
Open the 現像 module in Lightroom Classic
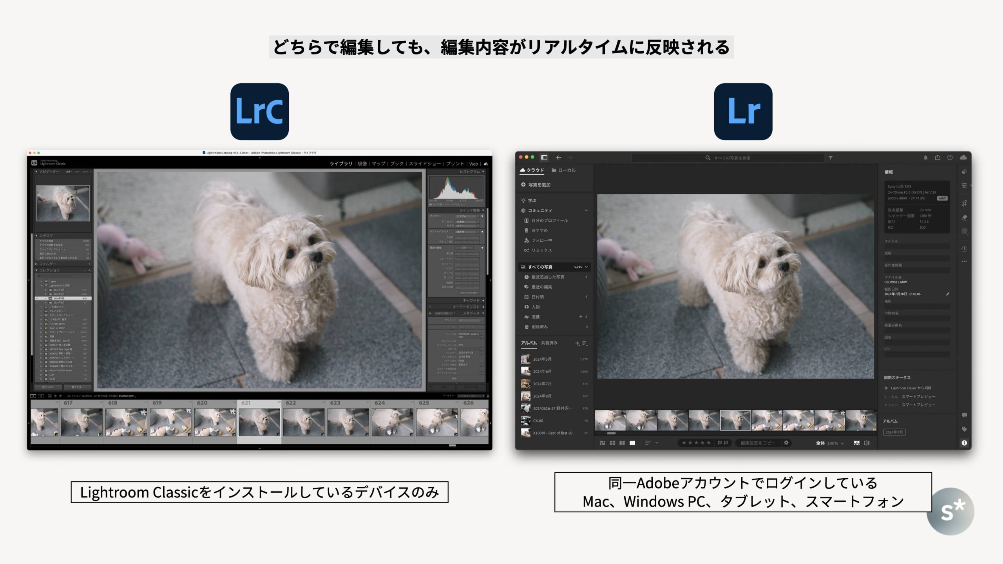pyautogui.click(x=362, y=164)
